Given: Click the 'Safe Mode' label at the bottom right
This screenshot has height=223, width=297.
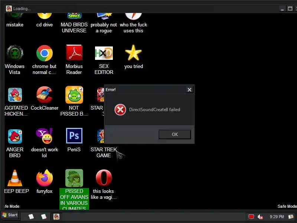Looking at the screenshot, I should click(x=287, y=206).
